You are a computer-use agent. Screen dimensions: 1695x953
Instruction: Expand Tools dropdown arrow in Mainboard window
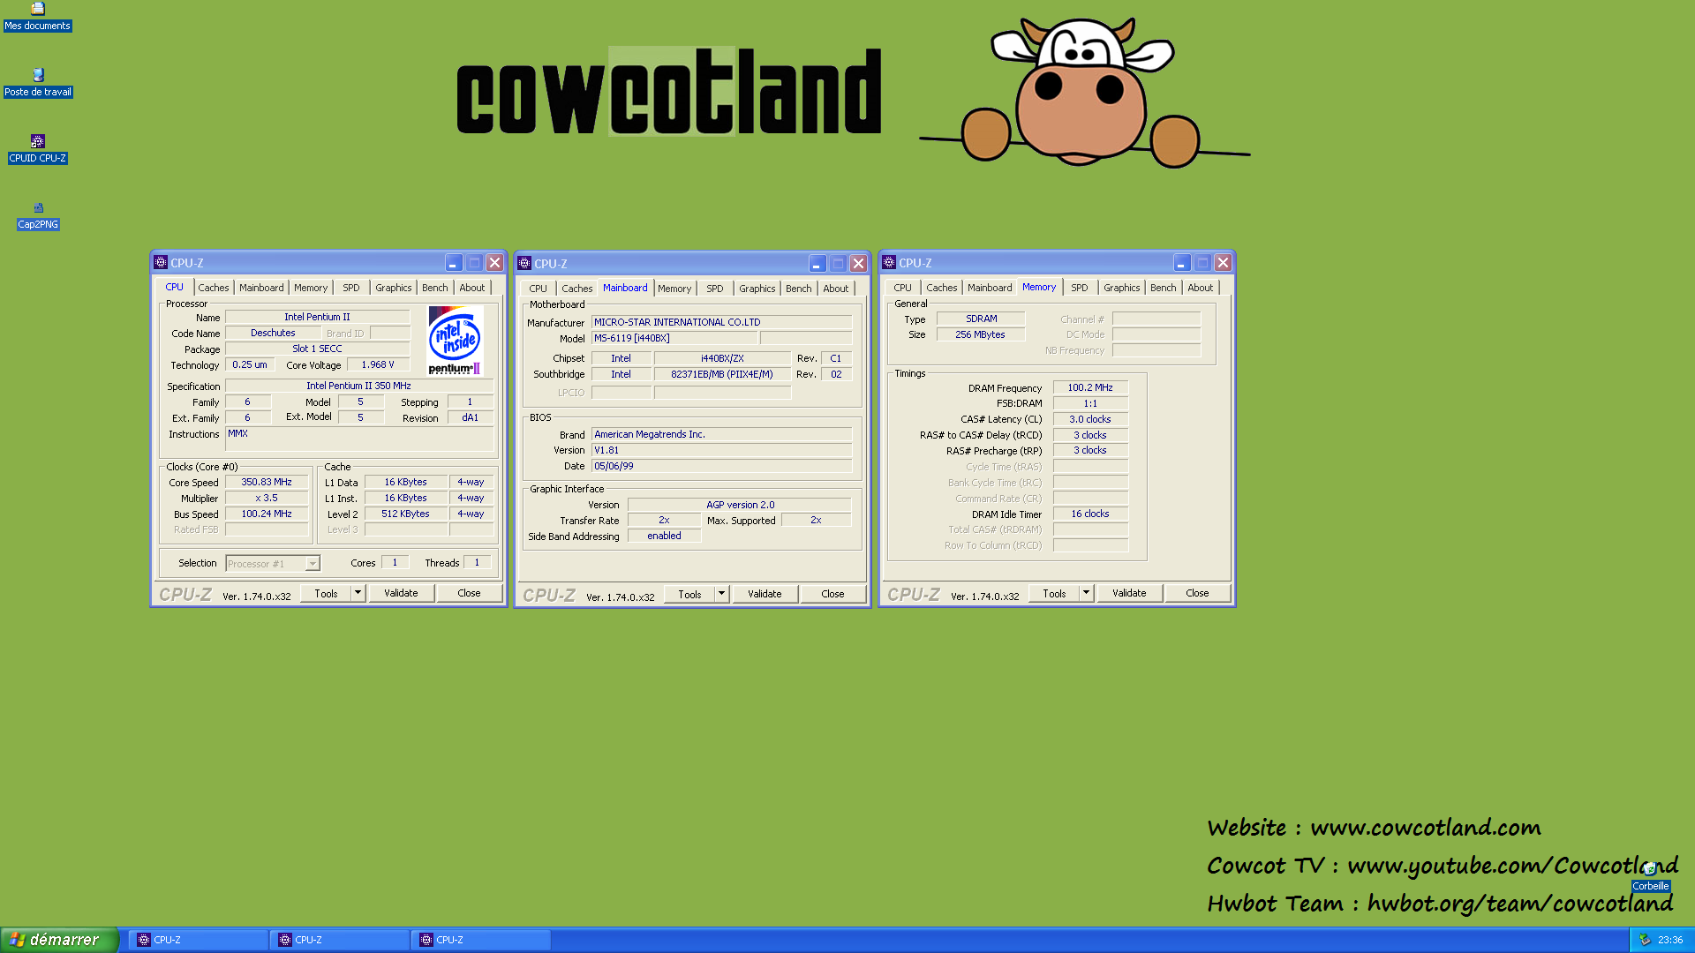tap(721, 594)
